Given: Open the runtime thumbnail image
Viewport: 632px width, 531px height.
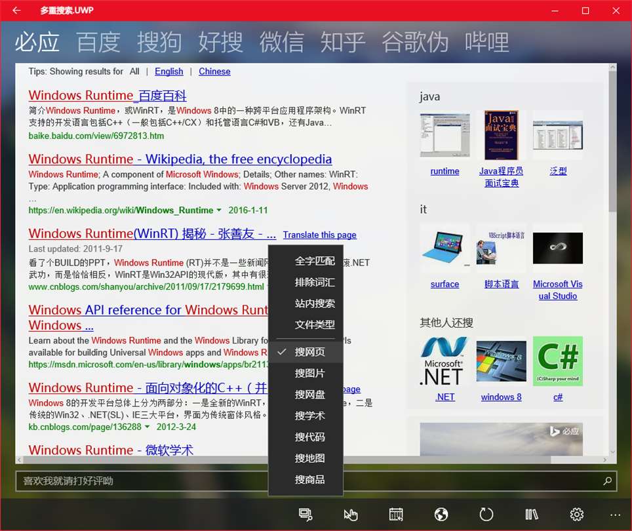Looking at the screenshot, I should tap(444, 135).
